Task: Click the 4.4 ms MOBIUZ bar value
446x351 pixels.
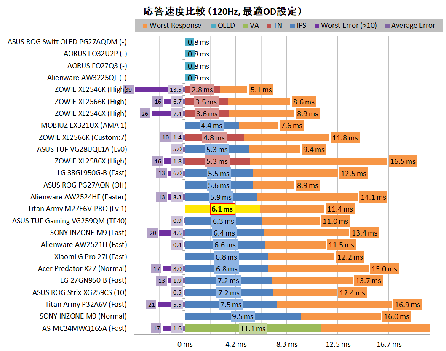Action: click(211, 126)
